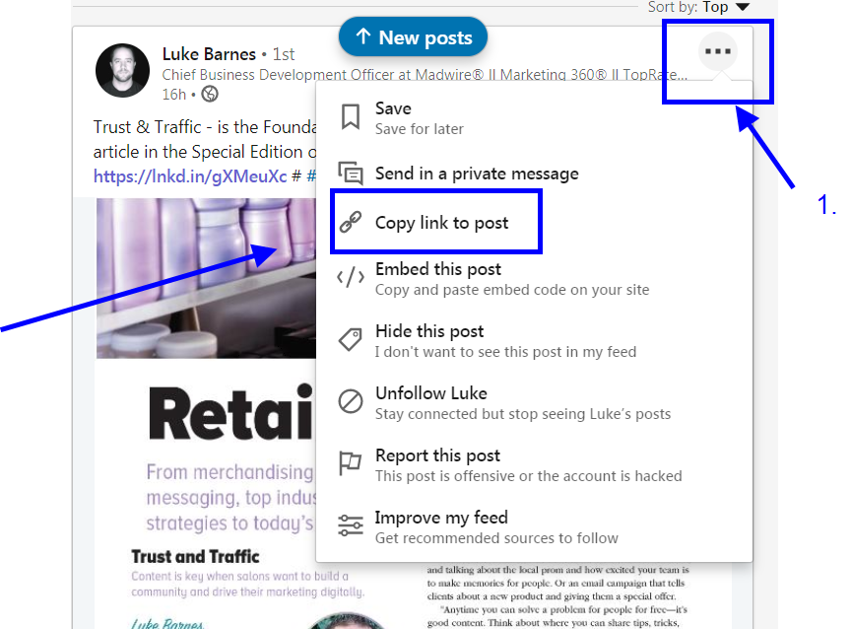Image resolution: width=851 pixels, height=629 pixels.
Task: Click the report flag icon
Action: click(350, 463)
